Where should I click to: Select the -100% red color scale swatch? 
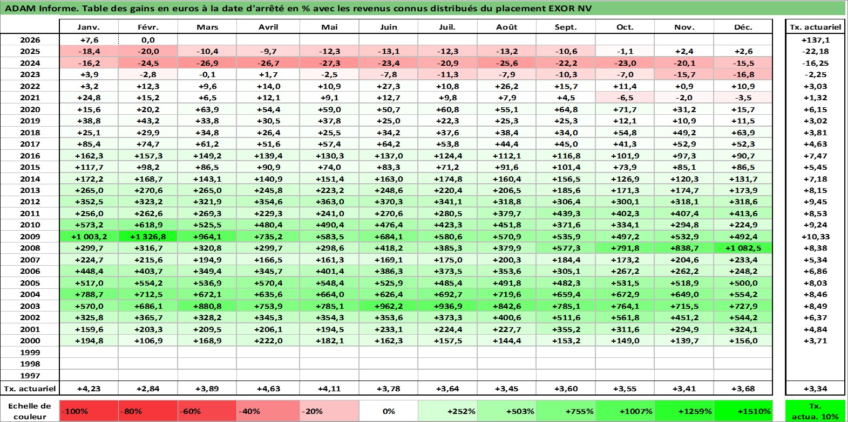tap(89, 411)
